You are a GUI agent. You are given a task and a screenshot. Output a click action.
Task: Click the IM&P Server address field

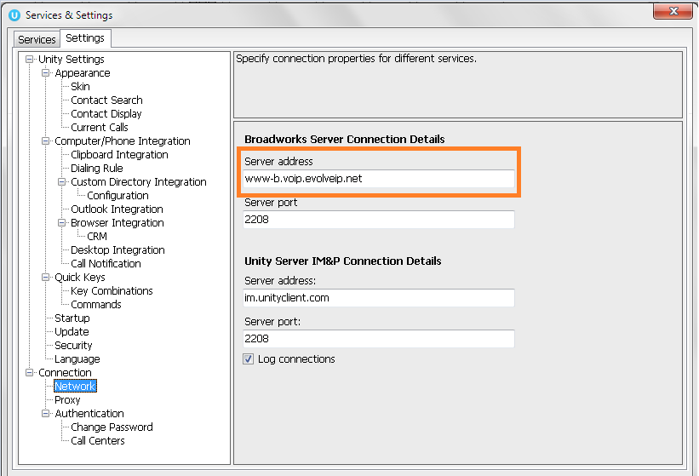[x=379, y=298]
